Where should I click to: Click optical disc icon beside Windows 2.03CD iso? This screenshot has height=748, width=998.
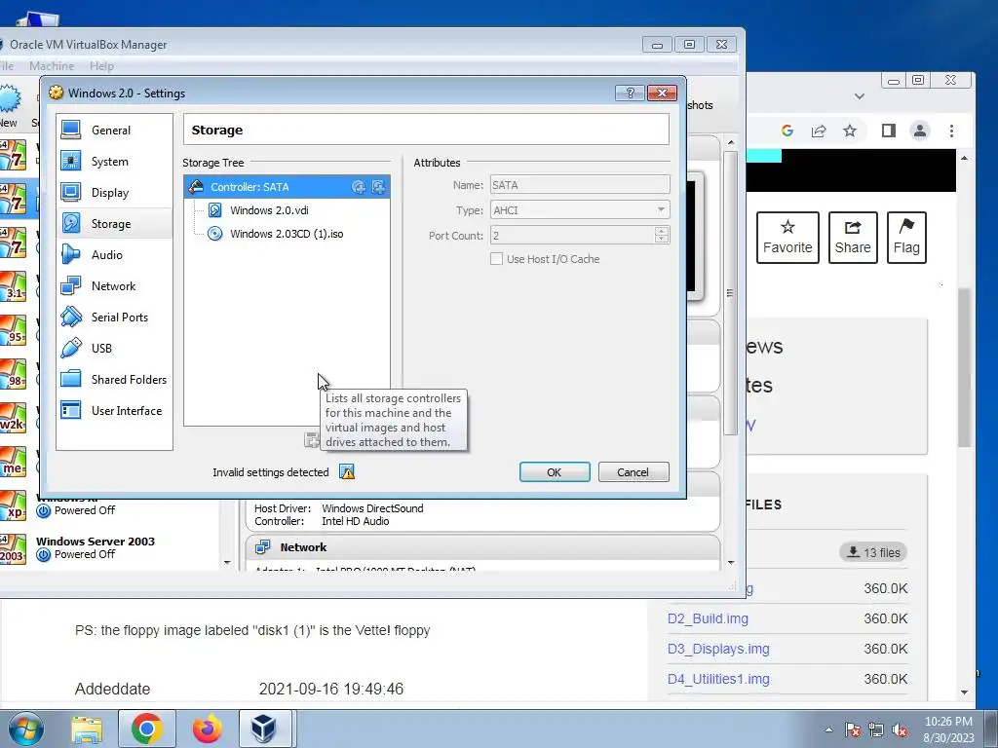pyautogui.click(x=215, y=234)
